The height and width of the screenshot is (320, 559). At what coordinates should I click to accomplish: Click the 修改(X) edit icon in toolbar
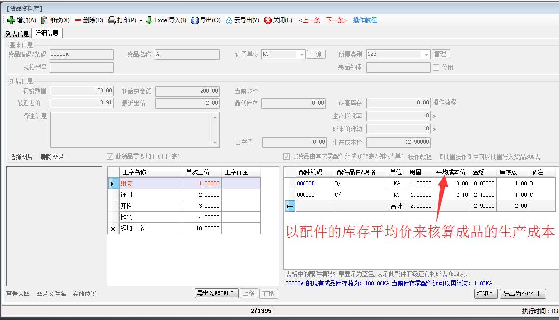tap(45, 20)
